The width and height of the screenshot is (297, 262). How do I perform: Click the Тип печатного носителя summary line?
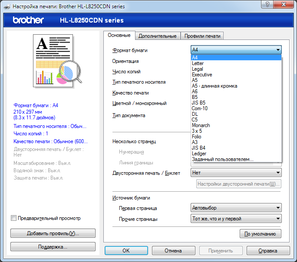tap(50, 126)
